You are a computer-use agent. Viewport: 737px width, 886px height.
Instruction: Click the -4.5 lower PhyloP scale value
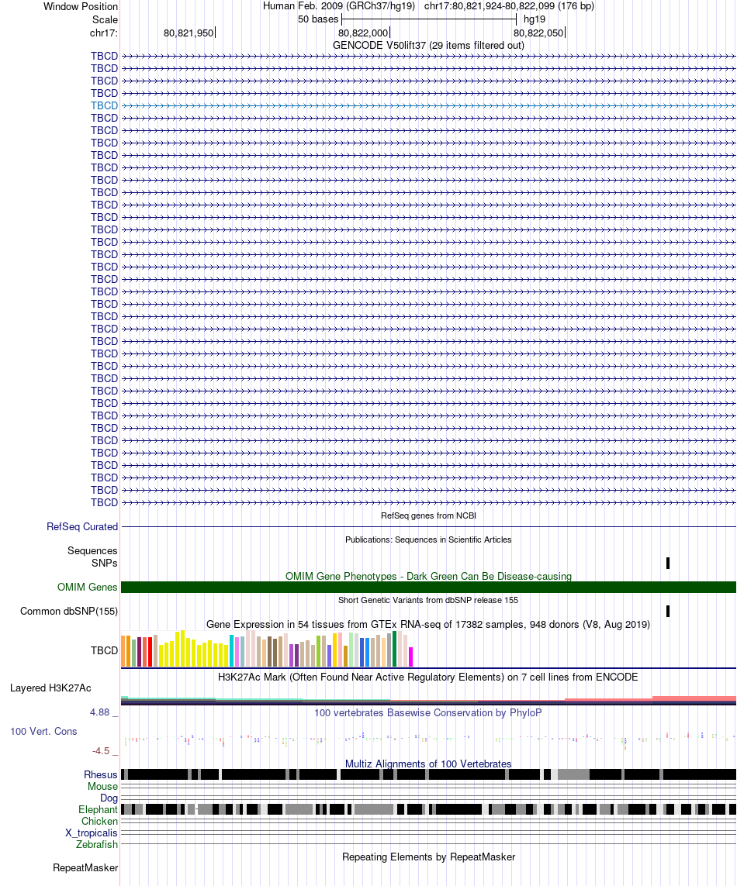101,751
